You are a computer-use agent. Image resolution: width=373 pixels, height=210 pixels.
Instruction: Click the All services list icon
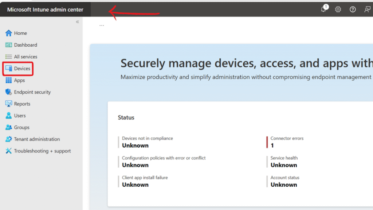pyautogui.click(x=9, y=57)
